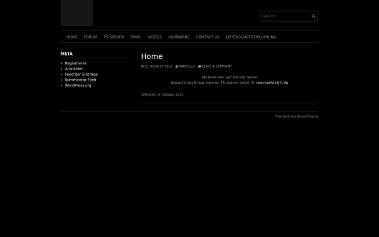Click the site logo image in header
Viewport: 379px width, 237px height.
(x=76, y=13)
